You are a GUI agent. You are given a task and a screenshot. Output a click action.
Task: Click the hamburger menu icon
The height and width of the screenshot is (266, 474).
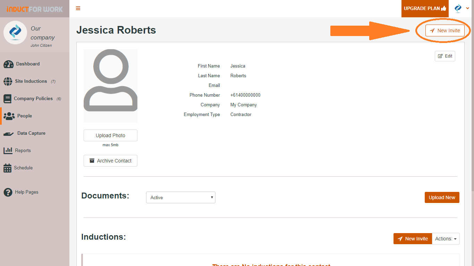pyautogui.click(x=78, y=8)
